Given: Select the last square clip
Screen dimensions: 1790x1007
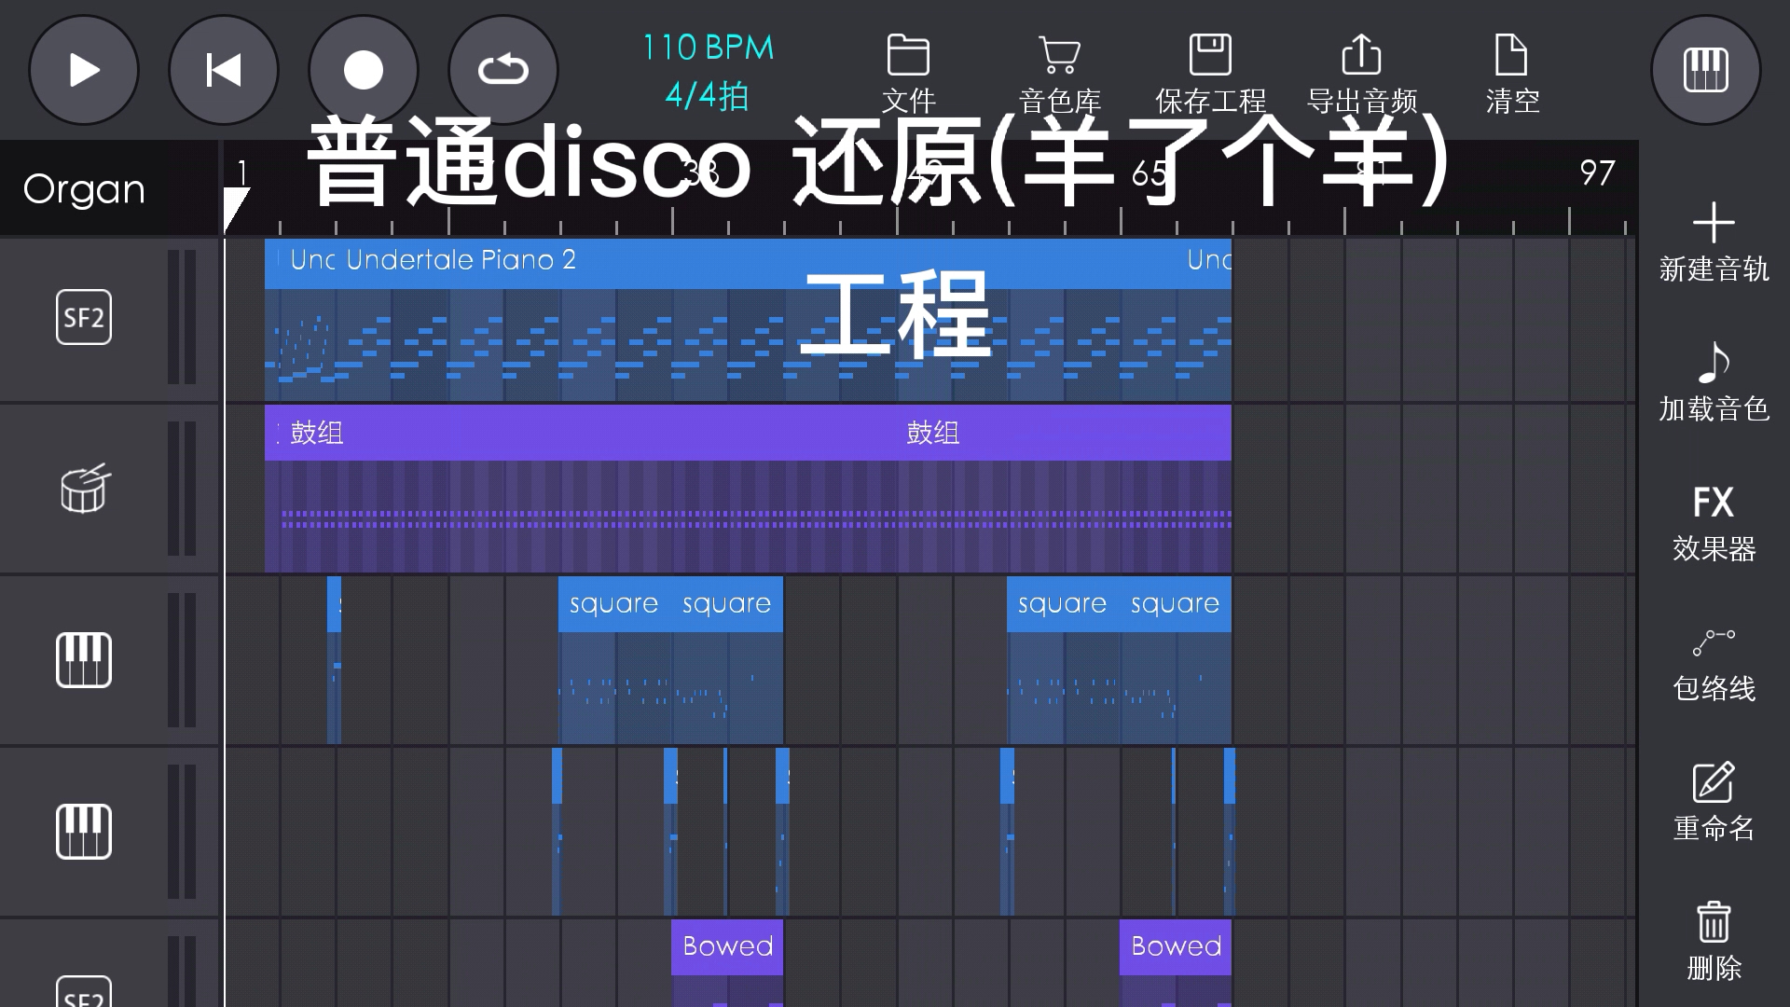Looking at the screenshot, I should (x=1176, y=660).
